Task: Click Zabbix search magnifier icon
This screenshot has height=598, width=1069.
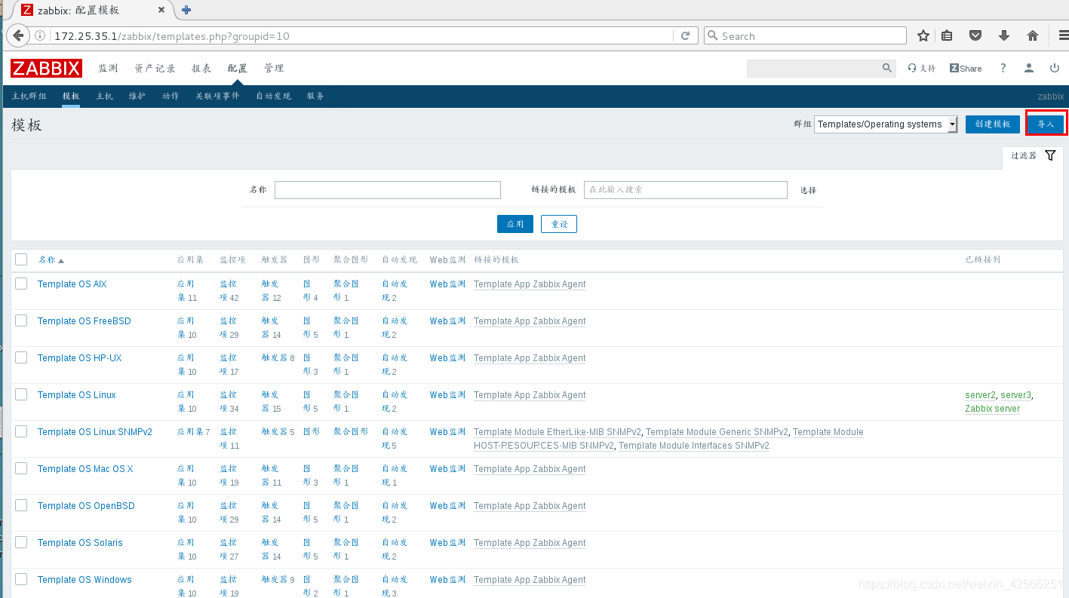Action: [887, 68]
